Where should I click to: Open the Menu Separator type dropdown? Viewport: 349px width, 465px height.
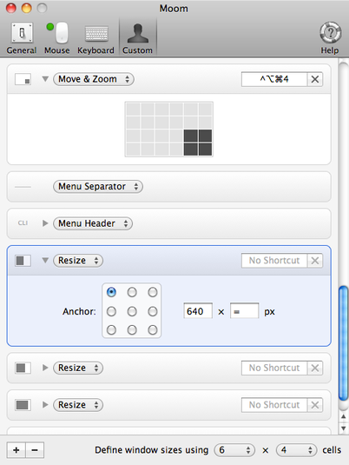98,187
